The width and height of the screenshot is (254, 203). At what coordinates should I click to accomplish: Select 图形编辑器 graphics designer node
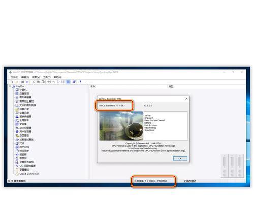(25, 97)
